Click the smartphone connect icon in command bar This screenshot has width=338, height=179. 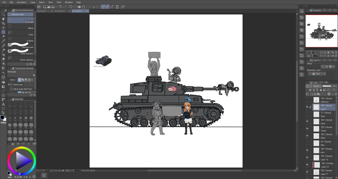pos(117,6)
